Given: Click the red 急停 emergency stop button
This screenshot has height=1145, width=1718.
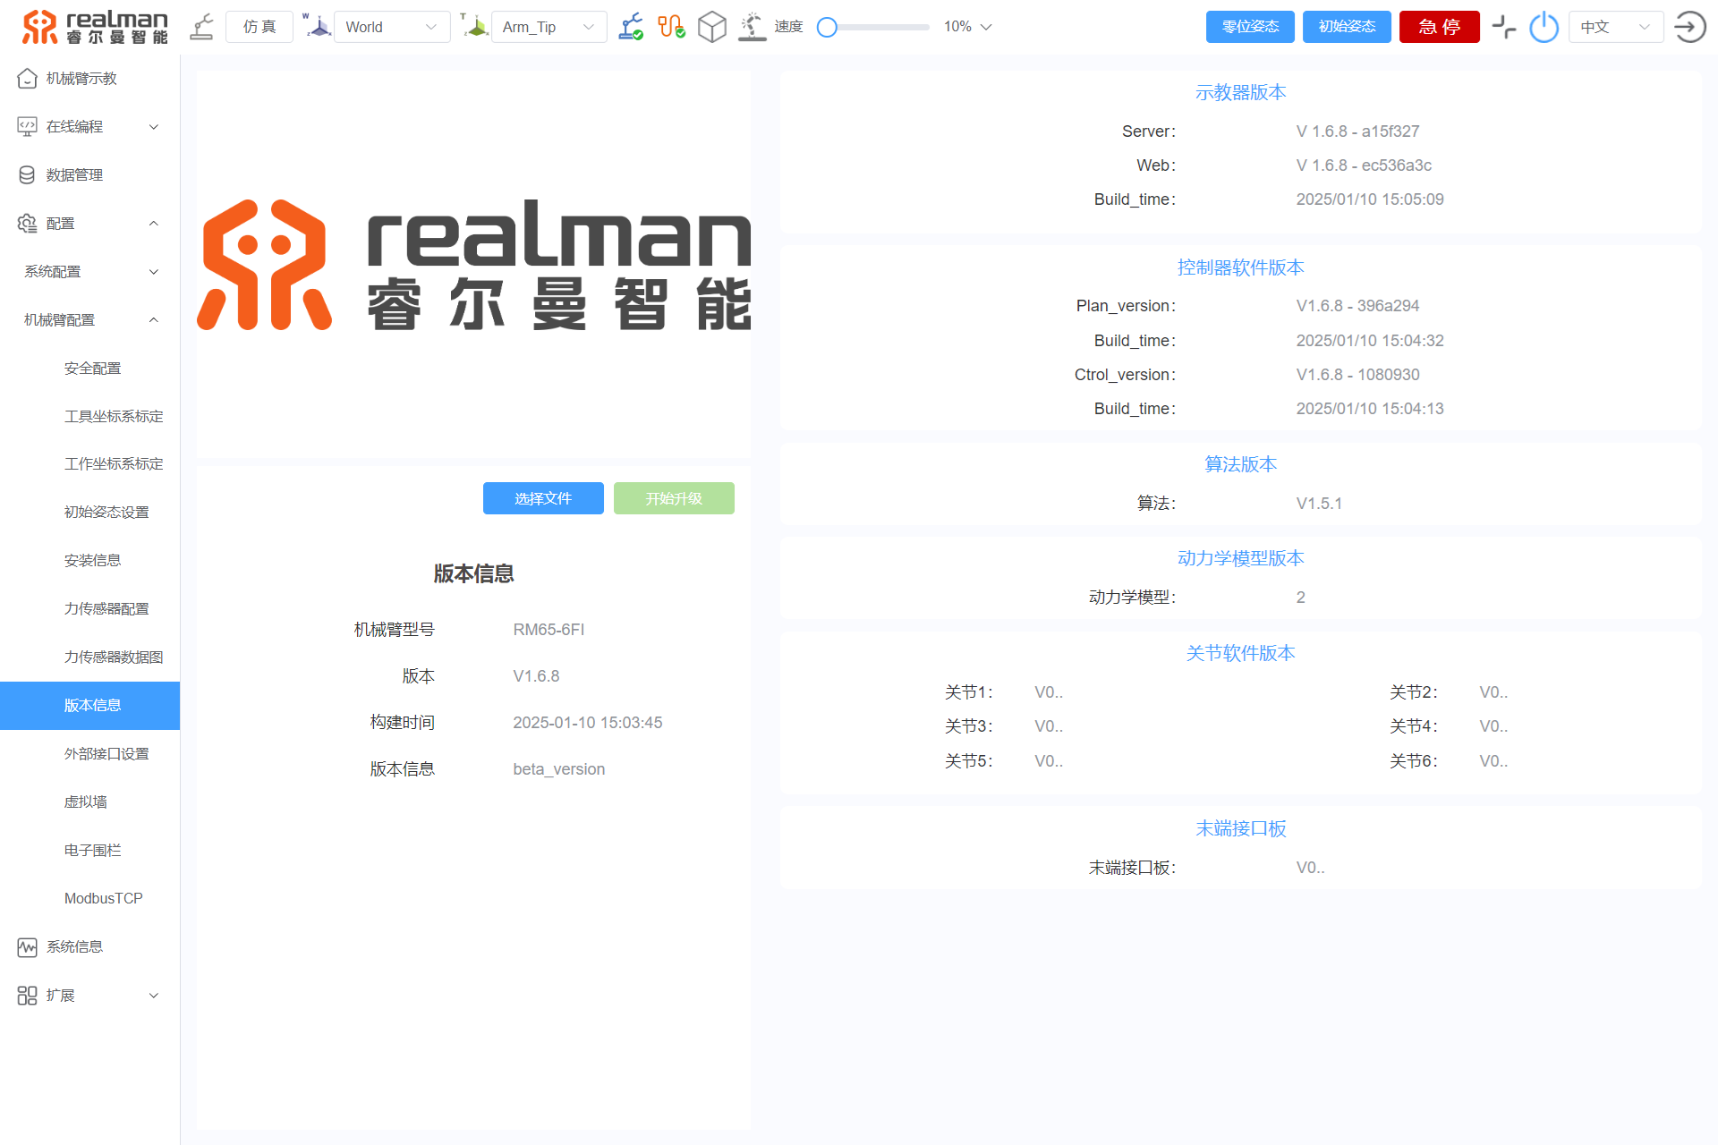Looking at the screenshot, I should point(1440,27).
